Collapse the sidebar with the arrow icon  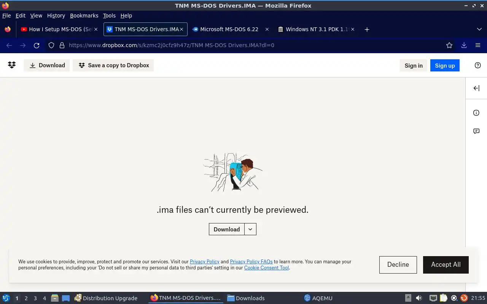pos(476,88)
